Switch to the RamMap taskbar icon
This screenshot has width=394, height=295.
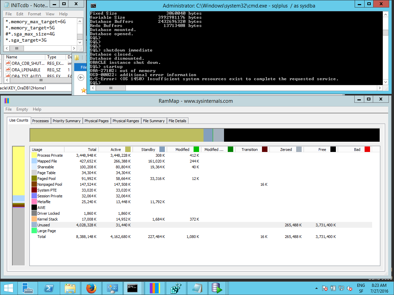pos(155,288)
